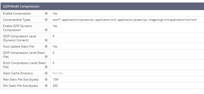
Task: Select the Static Cache Directory 'Not Set' value
Action: coord(58,73)
